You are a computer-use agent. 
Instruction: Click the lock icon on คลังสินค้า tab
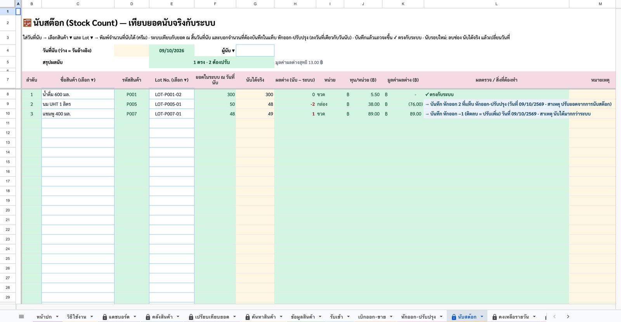coord(148,317)
